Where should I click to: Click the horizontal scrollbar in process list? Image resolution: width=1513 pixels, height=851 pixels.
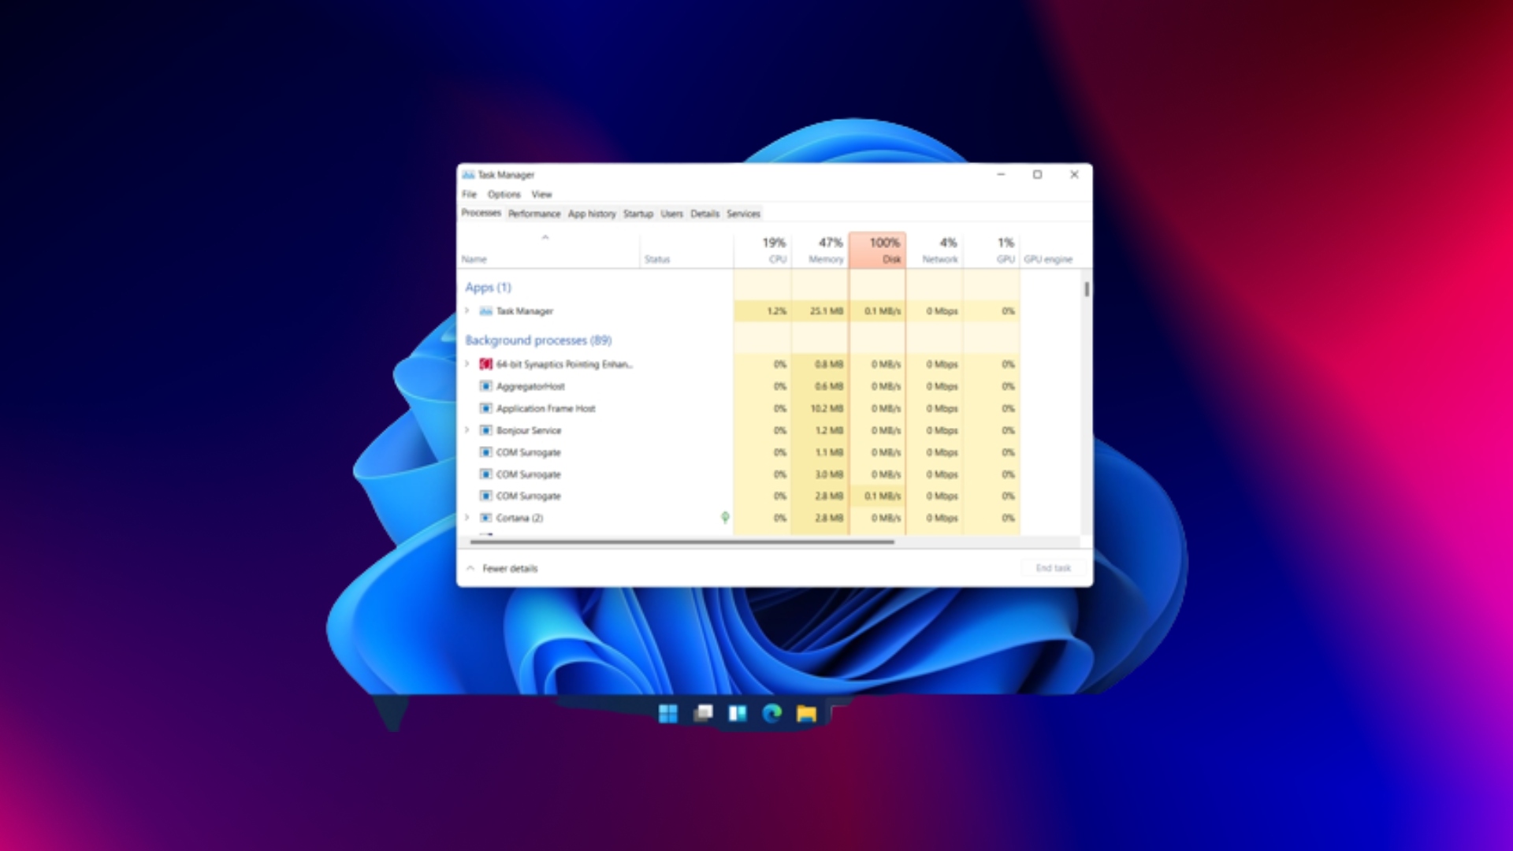[682, 542]
